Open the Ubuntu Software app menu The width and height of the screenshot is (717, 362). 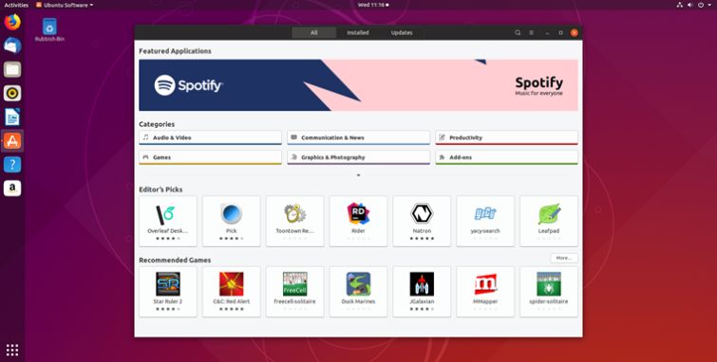tap(65, 5)
